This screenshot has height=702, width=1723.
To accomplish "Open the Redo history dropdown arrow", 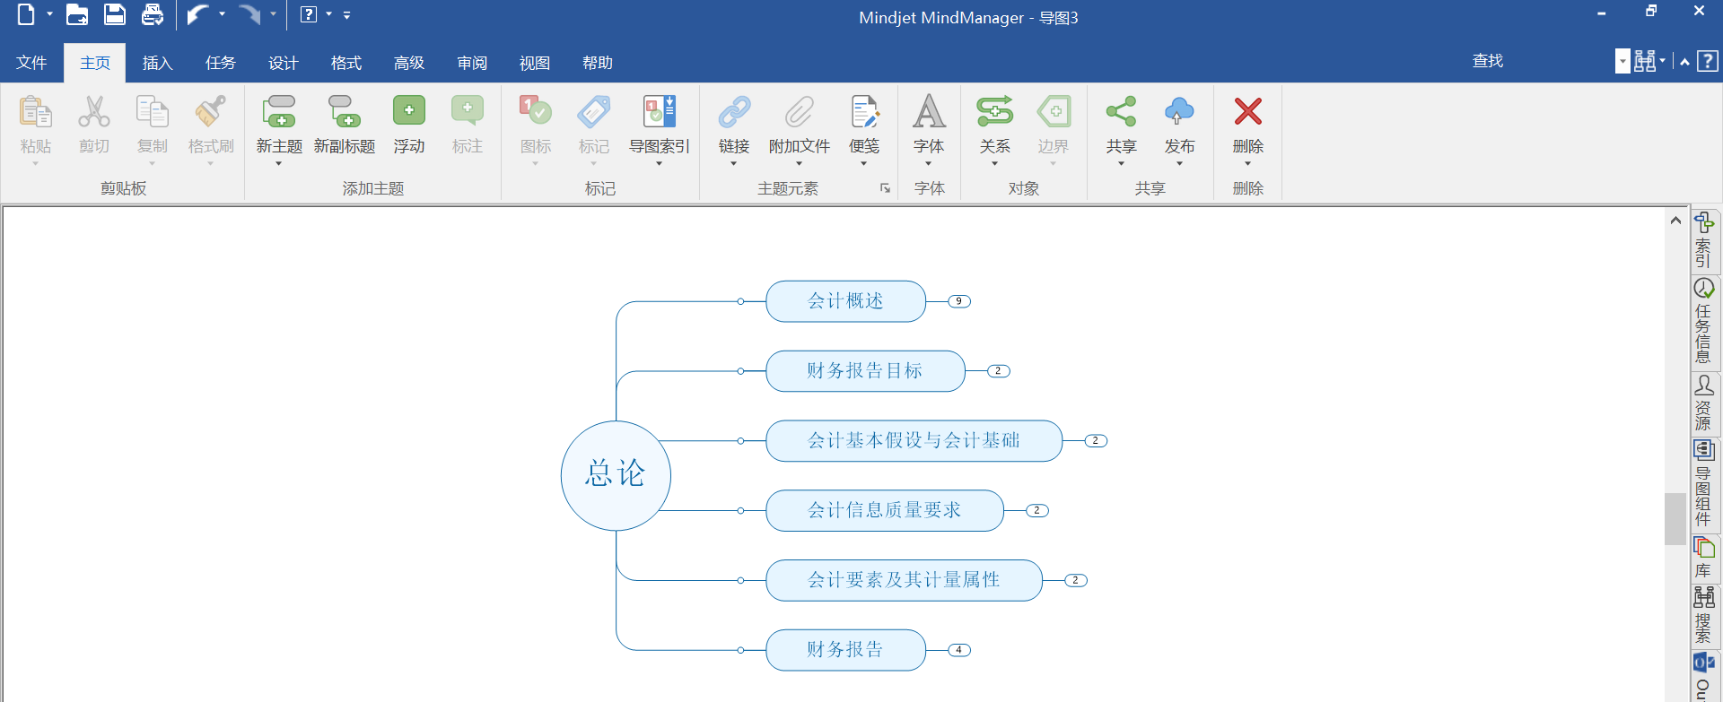I will [273, 14].
